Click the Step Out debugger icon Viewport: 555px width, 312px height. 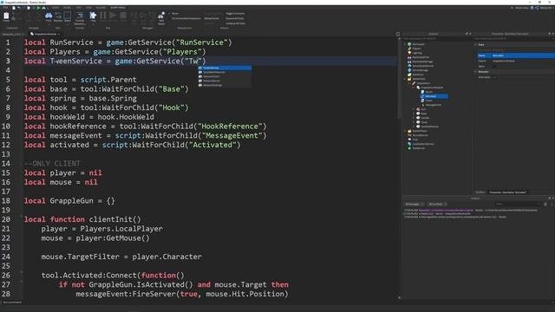pos(152,16)
